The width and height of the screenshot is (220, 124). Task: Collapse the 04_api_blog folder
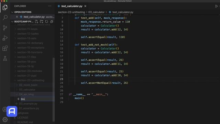click(x=26, y=94)
